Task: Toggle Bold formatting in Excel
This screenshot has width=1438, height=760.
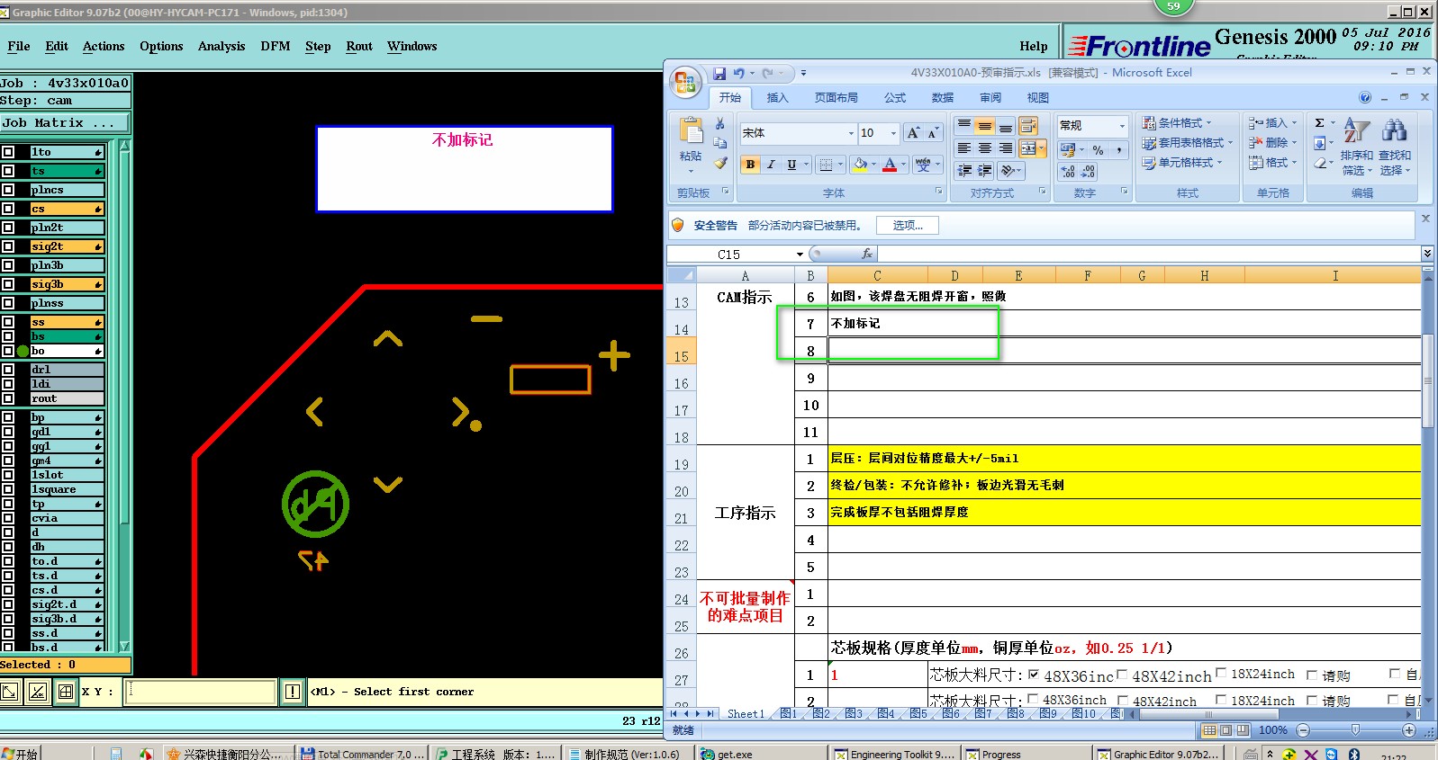Action: (x=750, y=165)
